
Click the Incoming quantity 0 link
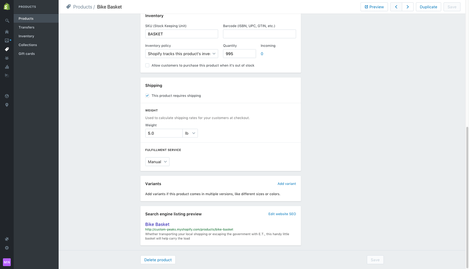pyautogui.click(x=262, y=54)
